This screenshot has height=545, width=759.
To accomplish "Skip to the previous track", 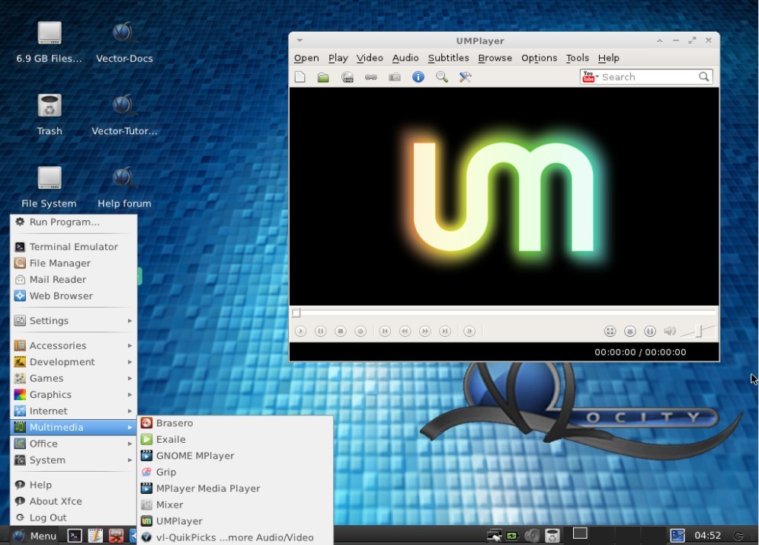I will coord(385,331).
